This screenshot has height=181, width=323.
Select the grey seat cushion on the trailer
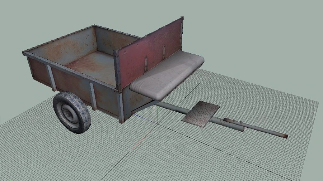point(167,75)
